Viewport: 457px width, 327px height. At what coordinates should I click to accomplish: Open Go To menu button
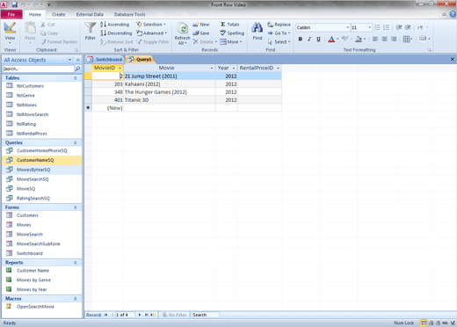279,33
